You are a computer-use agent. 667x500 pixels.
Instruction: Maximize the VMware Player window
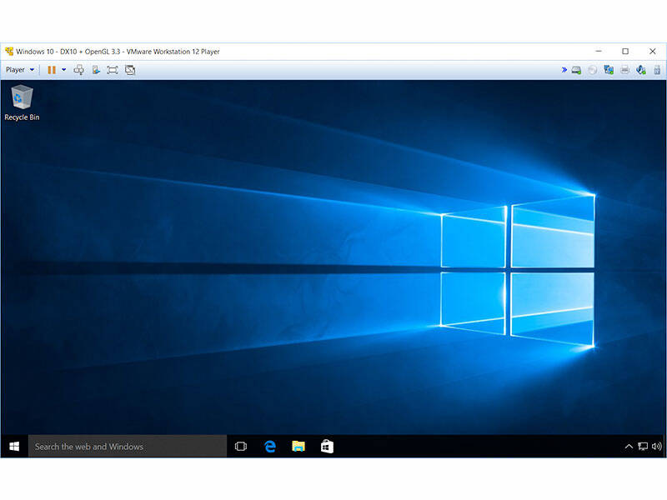click(625, 52)
